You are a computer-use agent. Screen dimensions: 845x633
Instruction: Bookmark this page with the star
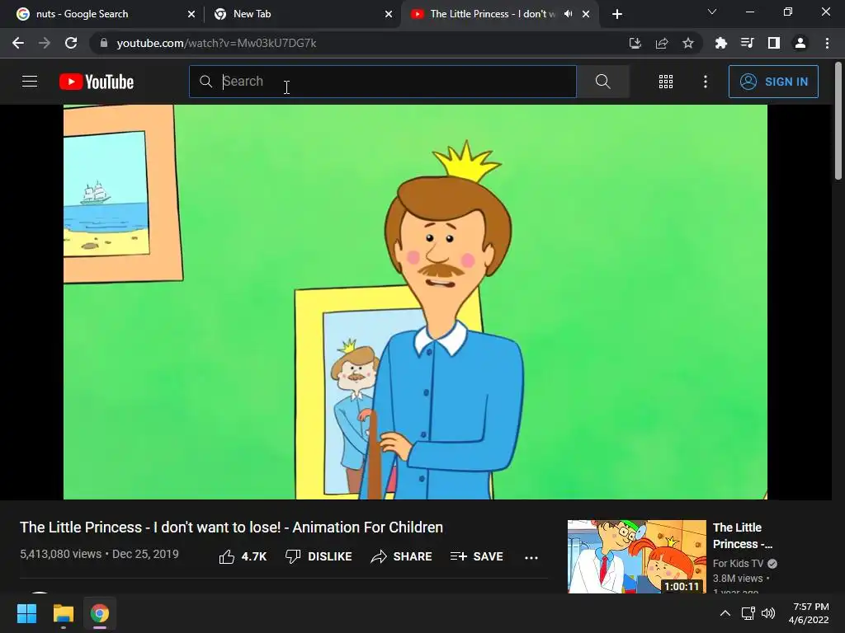click(688, 43)
